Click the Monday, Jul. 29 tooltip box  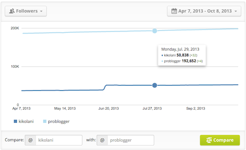[182, 55]
